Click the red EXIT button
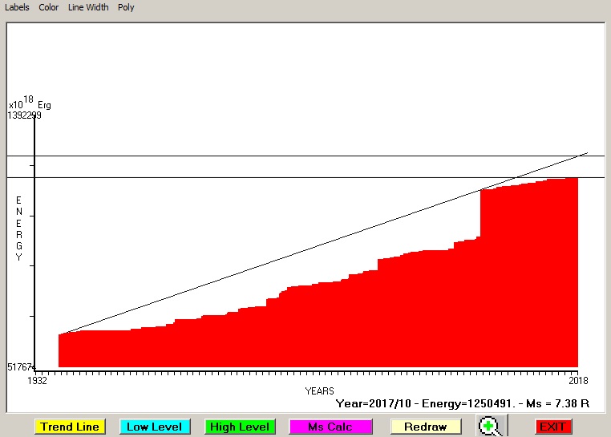Image resolution: width=611 pixels, height=437 pixels. click(553, 427)
